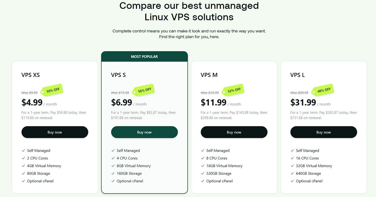The width and height of the screenshot is (376, 197).
Task: Click the 52% OFF discount tag on VPS M
Action: point(233,90)
